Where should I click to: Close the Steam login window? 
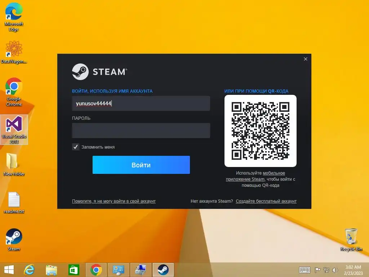(x=306, y=59)
